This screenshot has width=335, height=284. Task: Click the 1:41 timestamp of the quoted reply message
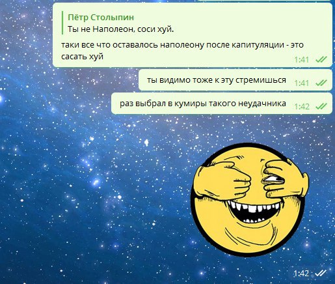(x=302, y=59)
